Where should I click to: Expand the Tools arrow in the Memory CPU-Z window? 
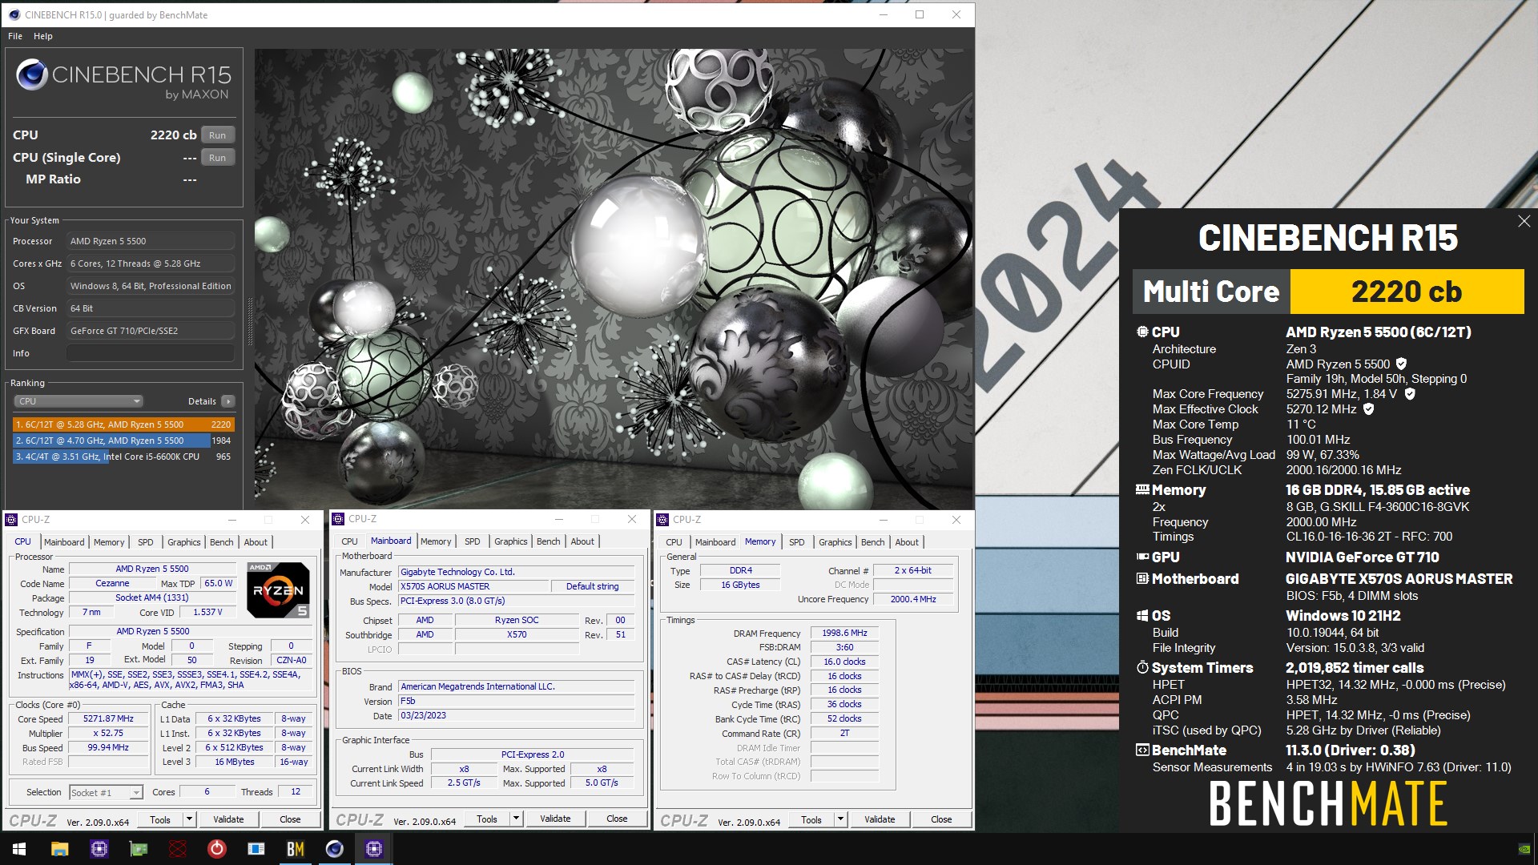pos(841,819)
